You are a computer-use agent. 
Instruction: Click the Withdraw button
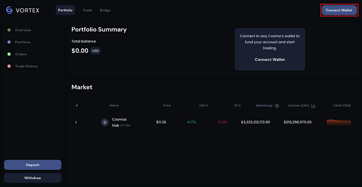pyautogui.click(x=33, y=178)
